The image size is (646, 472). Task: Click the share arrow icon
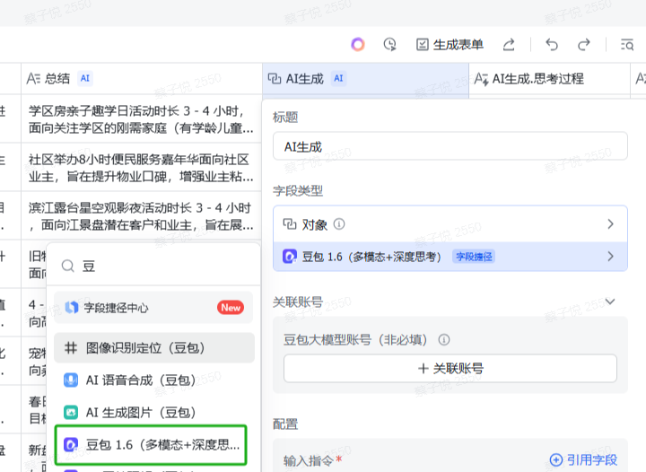(509, 45)
